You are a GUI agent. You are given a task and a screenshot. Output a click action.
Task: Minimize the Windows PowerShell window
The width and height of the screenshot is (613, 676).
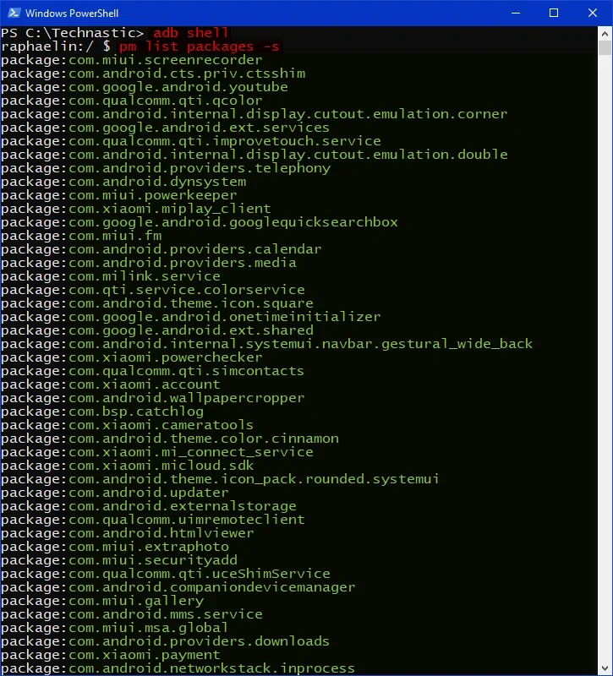[516, 13]
